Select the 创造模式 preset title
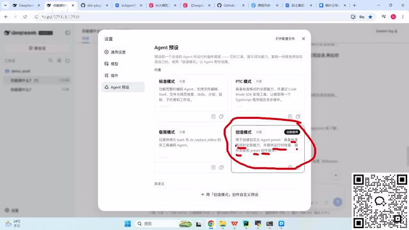409x230 pixels. point(243,132)
